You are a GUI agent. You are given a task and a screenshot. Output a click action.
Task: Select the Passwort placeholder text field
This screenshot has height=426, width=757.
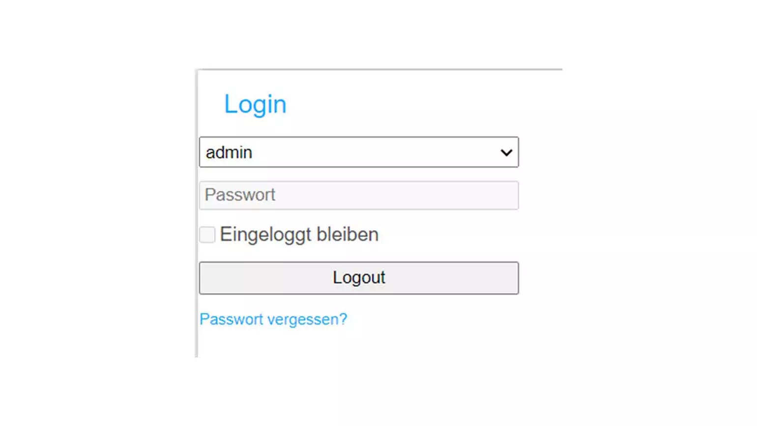[358, 195]
